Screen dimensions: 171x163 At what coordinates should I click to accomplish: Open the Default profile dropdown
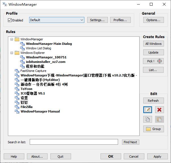click(x=57, y=20)
